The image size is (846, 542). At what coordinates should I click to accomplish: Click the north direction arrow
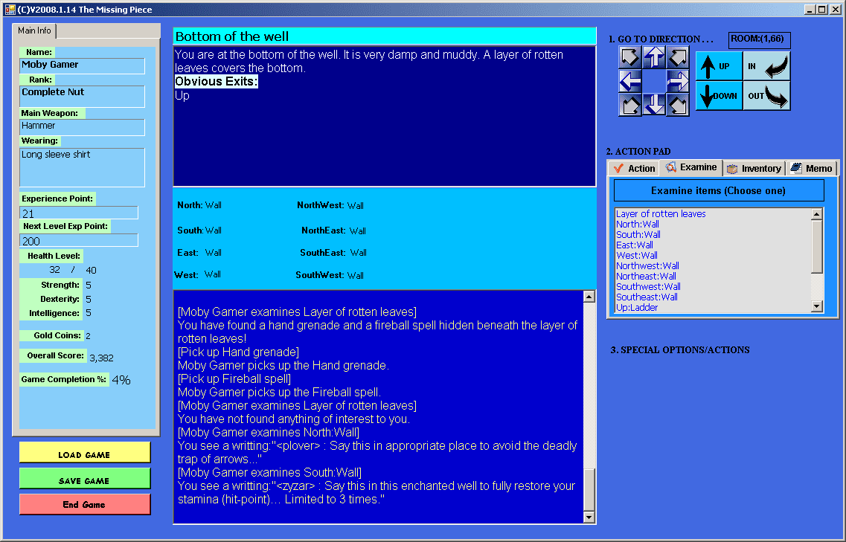pyautogui.click(x=654, y=57)
